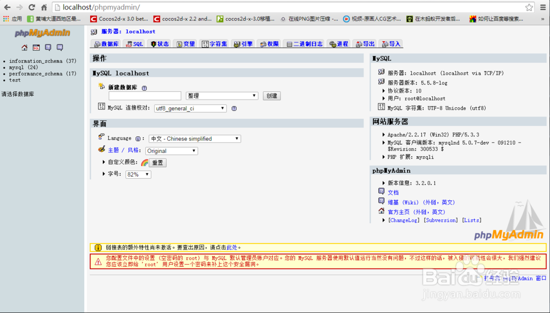Open the 文档 documentation link

coord(393,193)
